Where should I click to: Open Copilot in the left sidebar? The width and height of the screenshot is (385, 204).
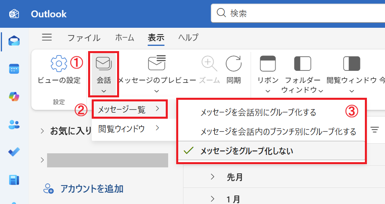pyautogui.click(x=14, y=97)
